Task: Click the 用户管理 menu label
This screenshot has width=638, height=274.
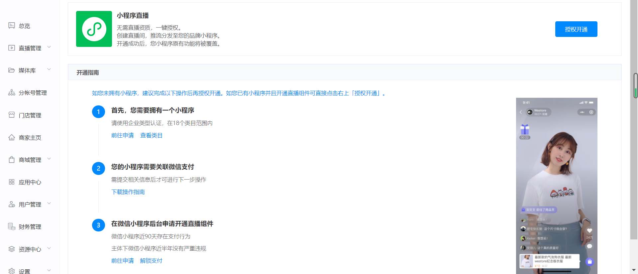Action: (30, 205)
